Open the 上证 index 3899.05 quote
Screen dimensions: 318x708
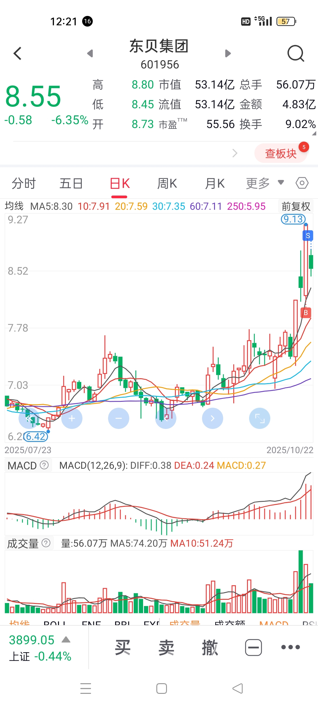pyautogui.click(x=40, y=648)
